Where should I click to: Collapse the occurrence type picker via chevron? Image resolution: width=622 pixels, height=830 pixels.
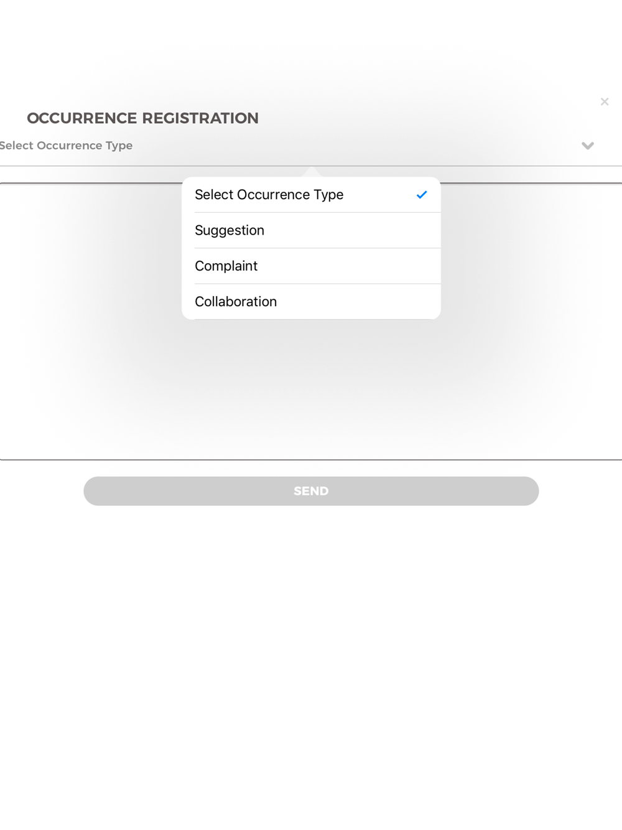click(x=587, y=146)
